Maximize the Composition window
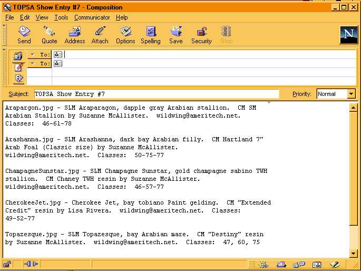 344,7
